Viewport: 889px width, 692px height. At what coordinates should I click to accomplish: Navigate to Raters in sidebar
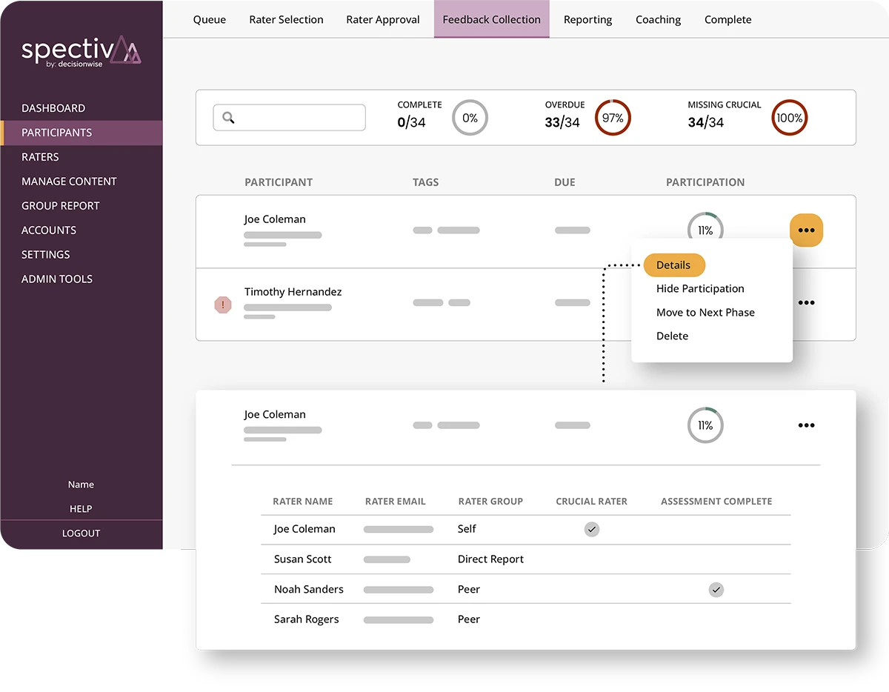click(x=40, y=157)
